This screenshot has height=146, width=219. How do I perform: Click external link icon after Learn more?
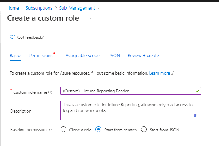click(x=172, y=73)
